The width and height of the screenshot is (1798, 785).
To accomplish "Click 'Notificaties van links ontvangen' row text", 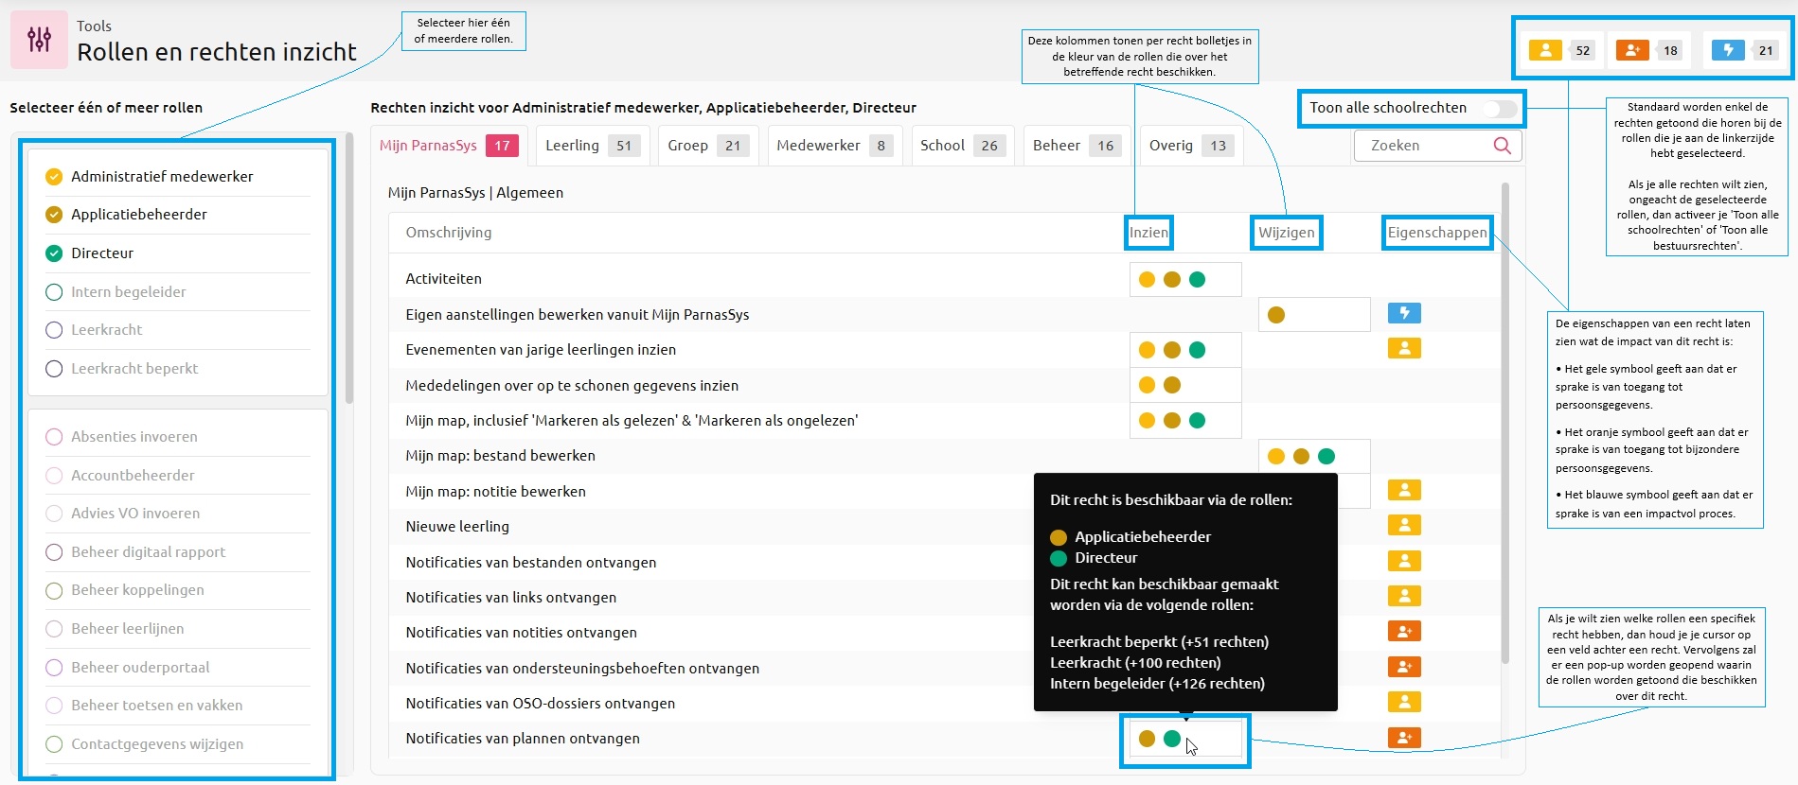I will point(511,598).
